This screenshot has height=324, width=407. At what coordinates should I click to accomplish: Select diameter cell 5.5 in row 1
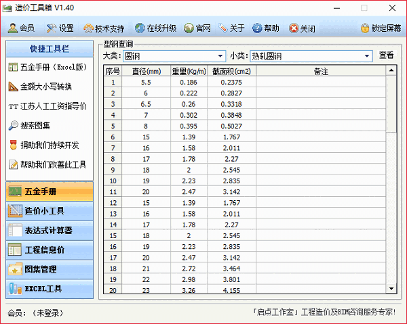tap(146, 83)
